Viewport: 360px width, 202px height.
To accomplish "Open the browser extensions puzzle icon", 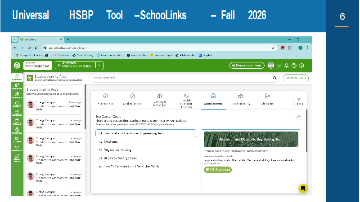I will (290, 48).
